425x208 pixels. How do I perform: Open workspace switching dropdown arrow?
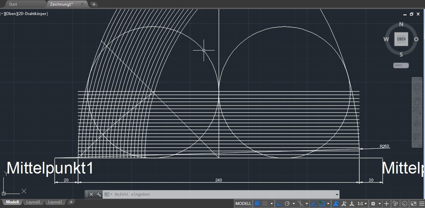pyautogui.click(x=380, y=203)
